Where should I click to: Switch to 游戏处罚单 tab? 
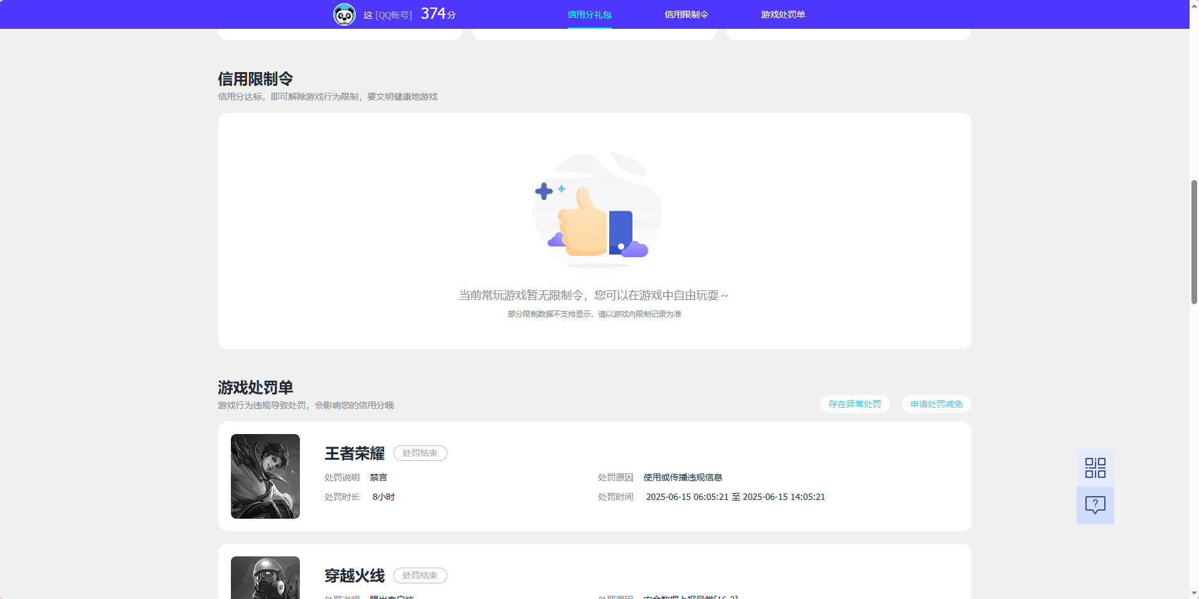(783, 14)
